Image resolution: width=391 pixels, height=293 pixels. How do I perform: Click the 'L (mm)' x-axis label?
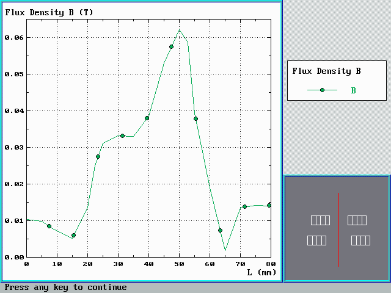click(261, 272)
